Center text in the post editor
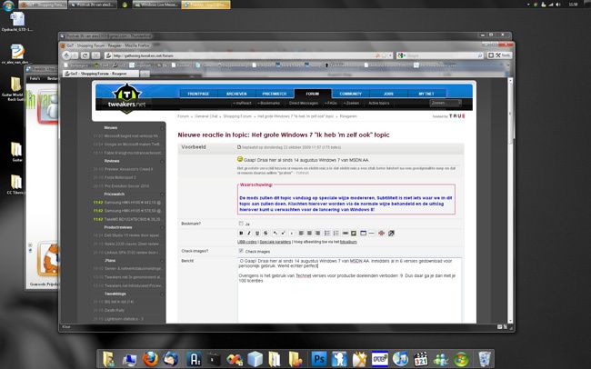 coord(309,234)
